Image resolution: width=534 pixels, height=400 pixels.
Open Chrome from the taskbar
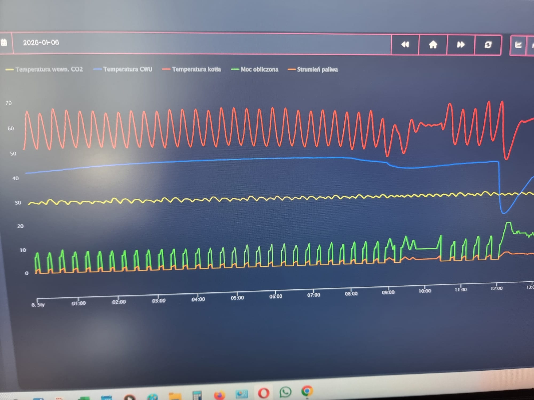(x=307, y=391)
